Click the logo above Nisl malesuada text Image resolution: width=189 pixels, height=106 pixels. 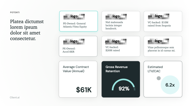point(116,16)
